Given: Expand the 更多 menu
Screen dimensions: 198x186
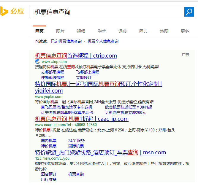Looking at the screenshot, I should tap(185, 31).
